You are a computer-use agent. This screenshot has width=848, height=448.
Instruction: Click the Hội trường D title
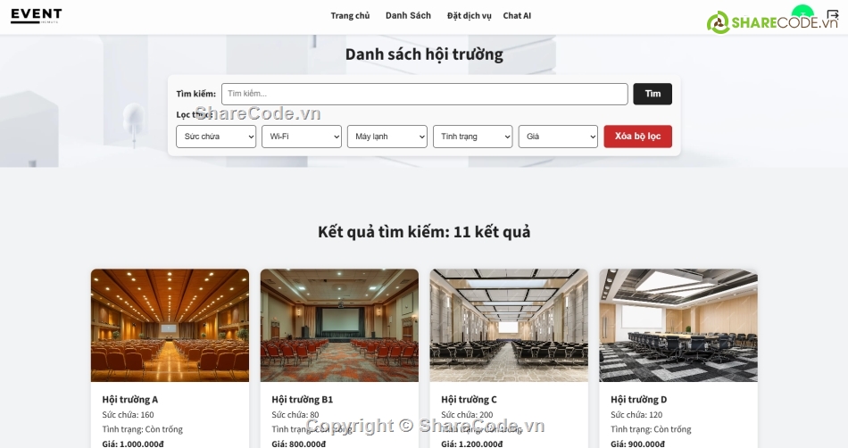click(x=639, y=399)
